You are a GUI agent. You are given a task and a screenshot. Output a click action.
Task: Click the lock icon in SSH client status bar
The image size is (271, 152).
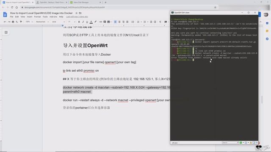(x=251, y=143)
